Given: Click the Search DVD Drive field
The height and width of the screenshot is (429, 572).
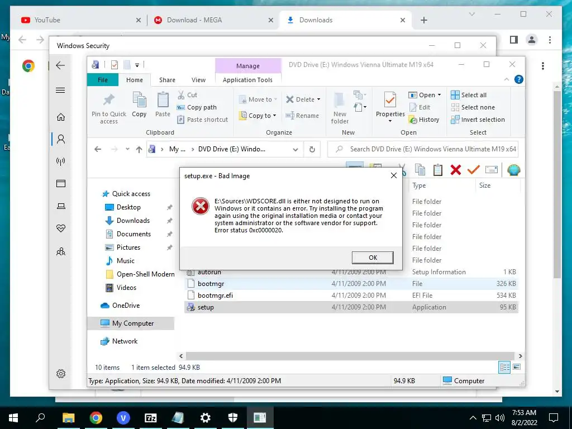Looking at the screenshot, I should (423, 149).
